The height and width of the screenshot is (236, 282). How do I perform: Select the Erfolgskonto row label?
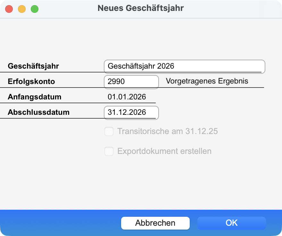pos(31,81)
